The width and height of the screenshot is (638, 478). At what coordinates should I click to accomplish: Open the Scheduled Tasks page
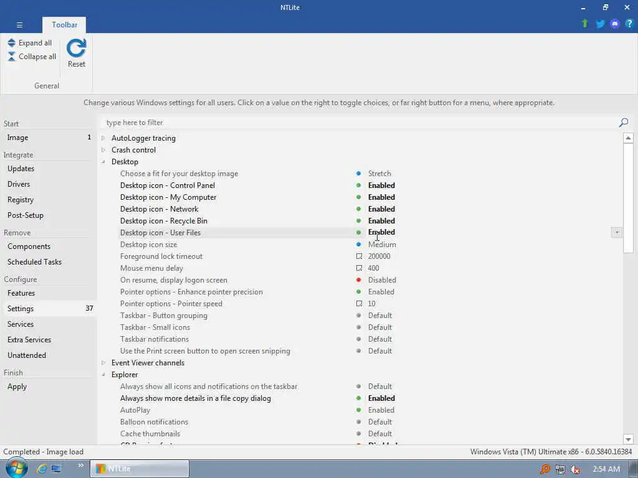click(x=49, y=262)
